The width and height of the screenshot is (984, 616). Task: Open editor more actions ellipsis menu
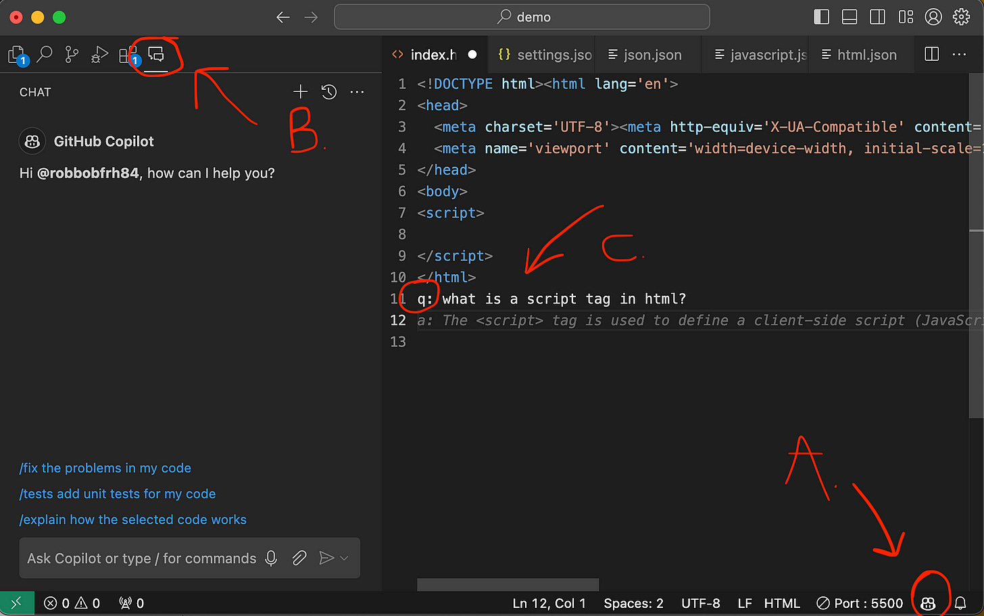[x=959, y=55]
